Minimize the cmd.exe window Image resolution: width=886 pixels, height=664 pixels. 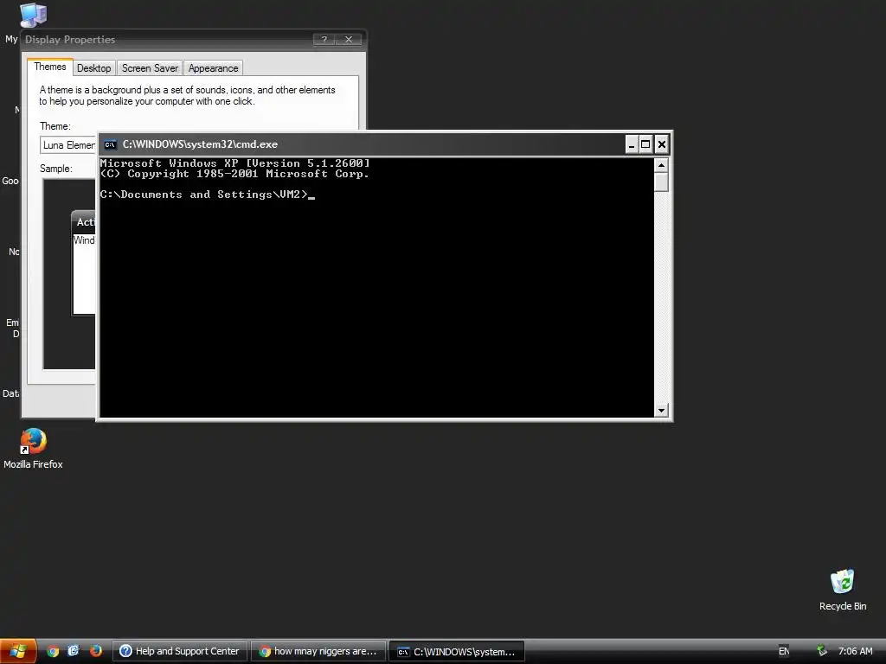(x=632, y=144)
